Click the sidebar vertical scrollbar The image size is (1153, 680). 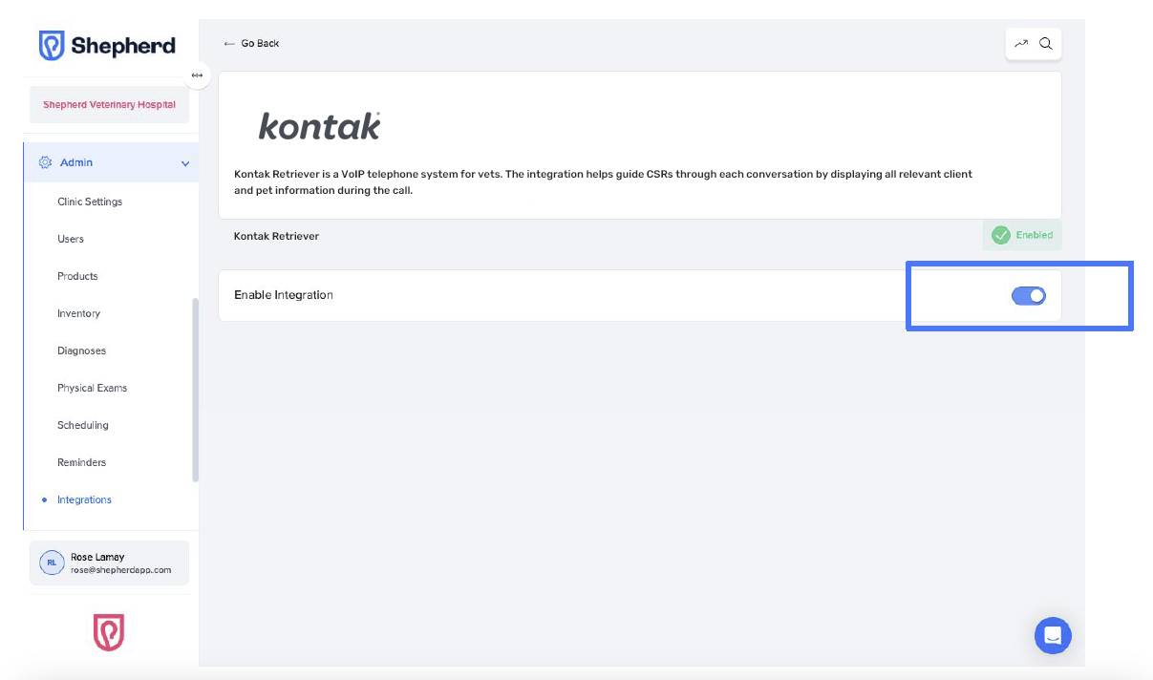(x=196, y=390)
